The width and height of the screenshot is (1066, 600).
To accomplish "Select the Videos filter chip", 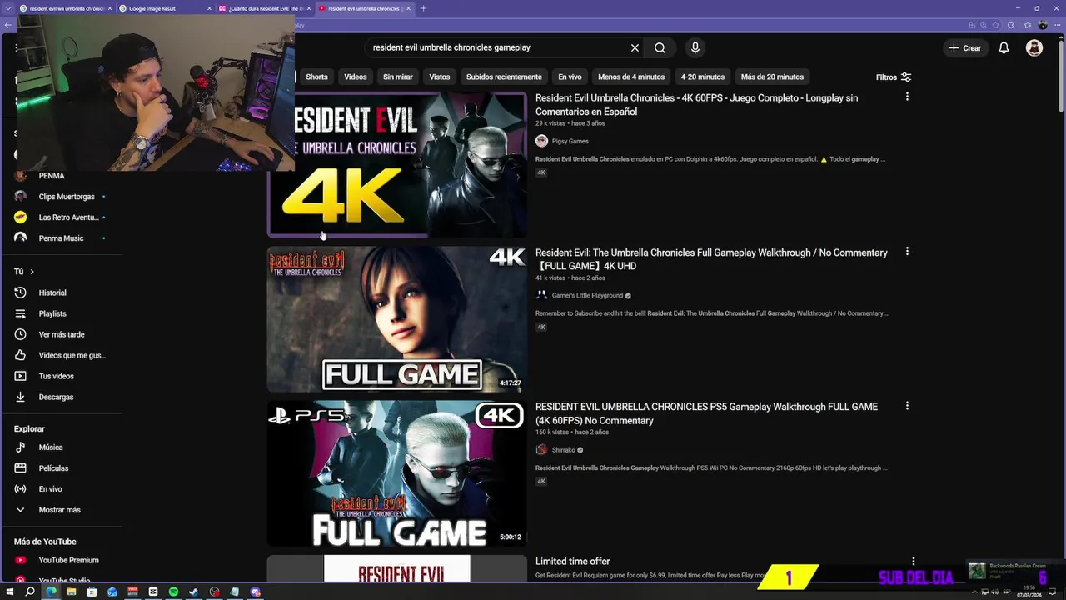I will click(x=356, y=77).
